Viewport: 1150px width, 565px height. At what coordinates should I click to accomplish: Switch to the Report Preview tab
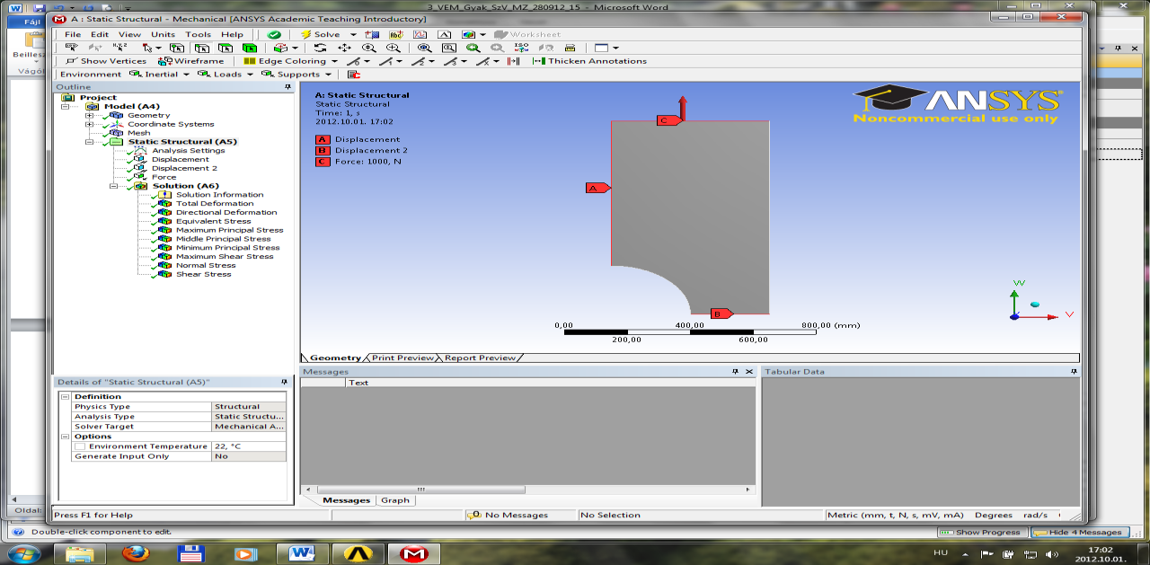click(x=480, y=358)
